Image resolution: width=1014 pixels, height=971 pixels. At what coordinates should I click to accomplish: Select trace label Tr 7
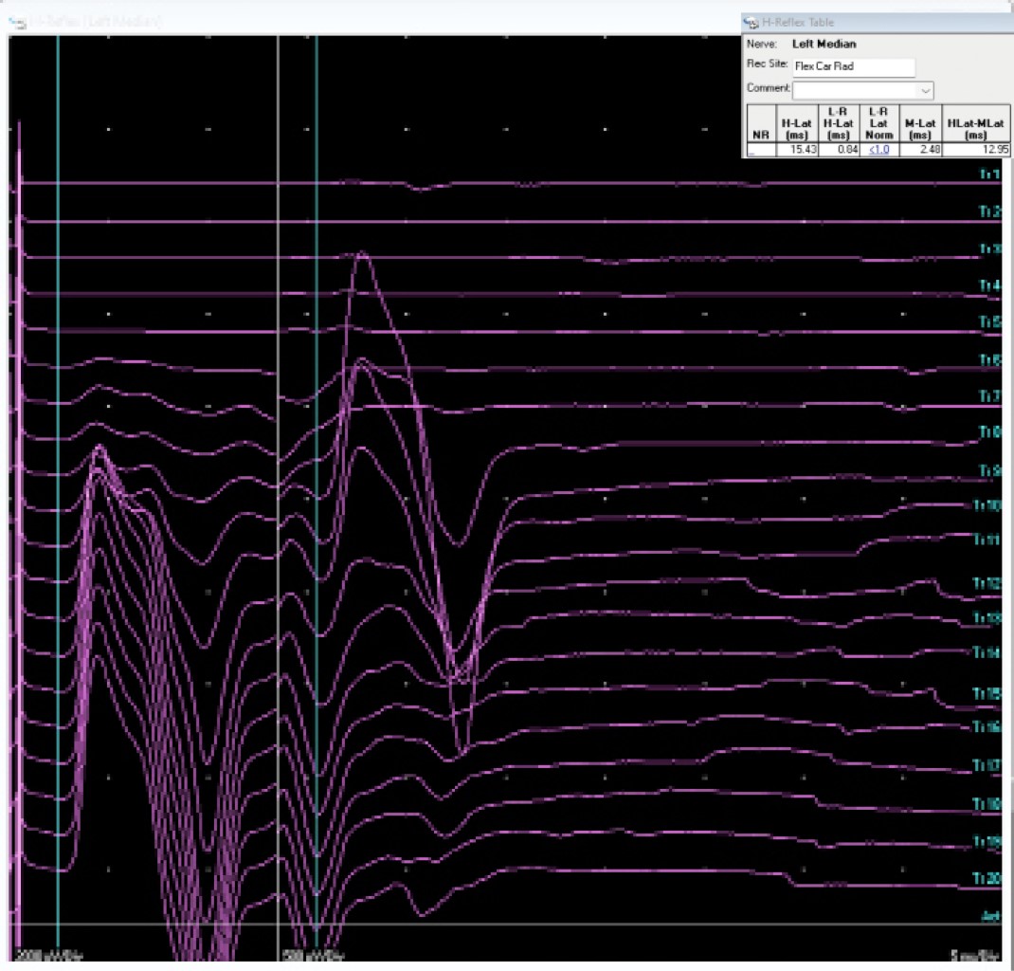pos(990,396)
